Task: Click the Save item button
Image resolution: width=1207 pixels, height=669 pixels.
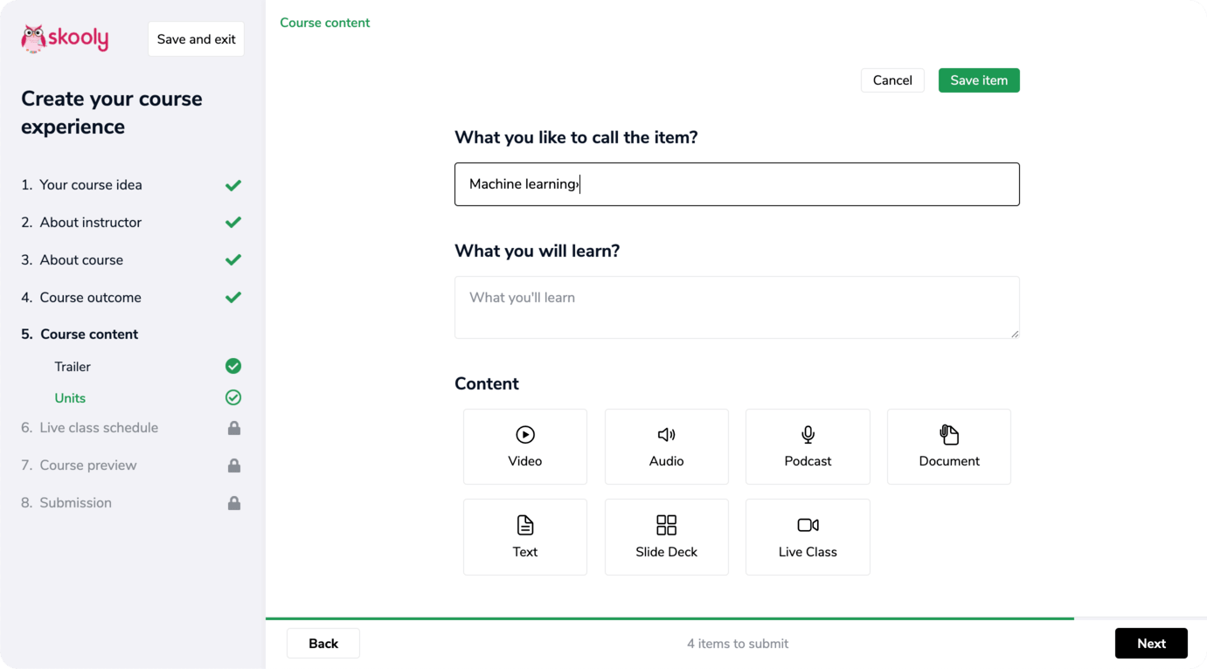Action: [979, 79]
